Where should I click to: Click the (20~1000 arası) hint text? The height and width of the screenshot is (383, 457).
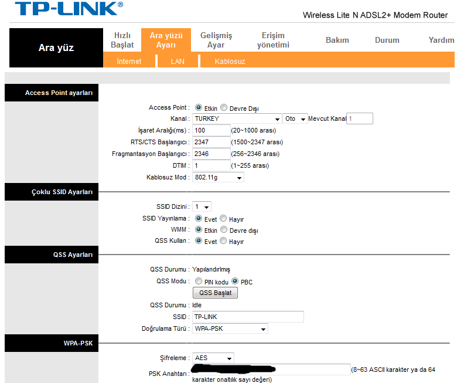(x=254, y=130)
